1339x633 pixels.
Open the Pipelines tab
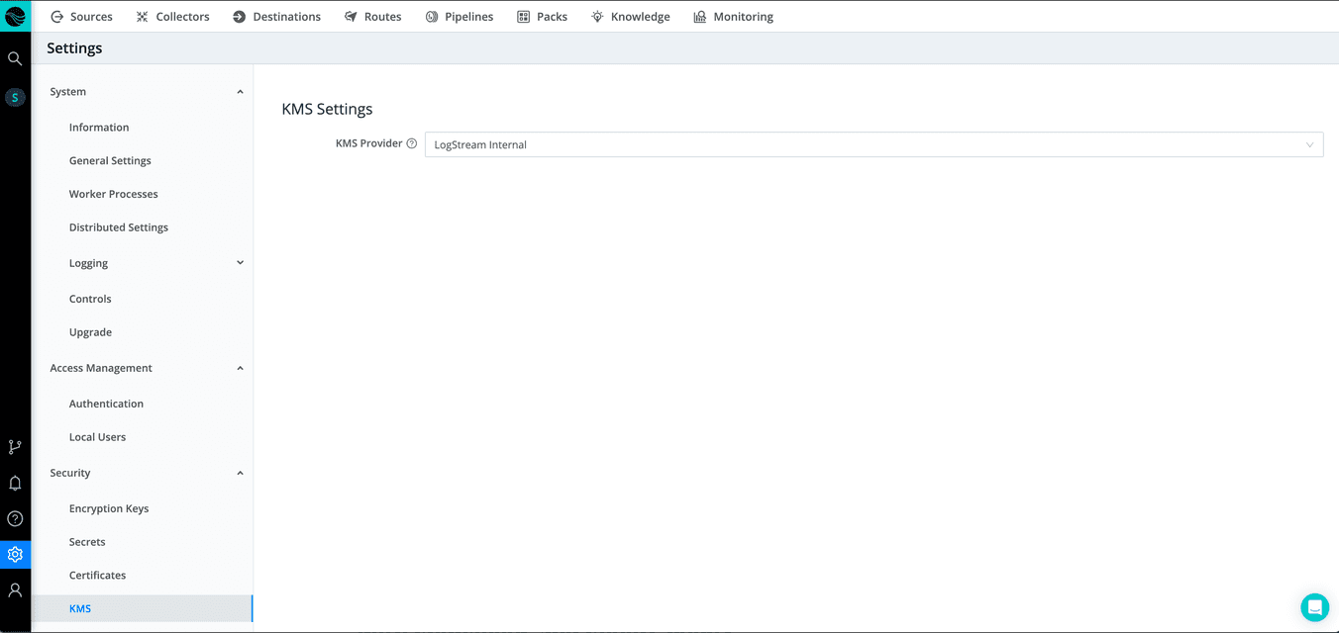pos(459,17)
